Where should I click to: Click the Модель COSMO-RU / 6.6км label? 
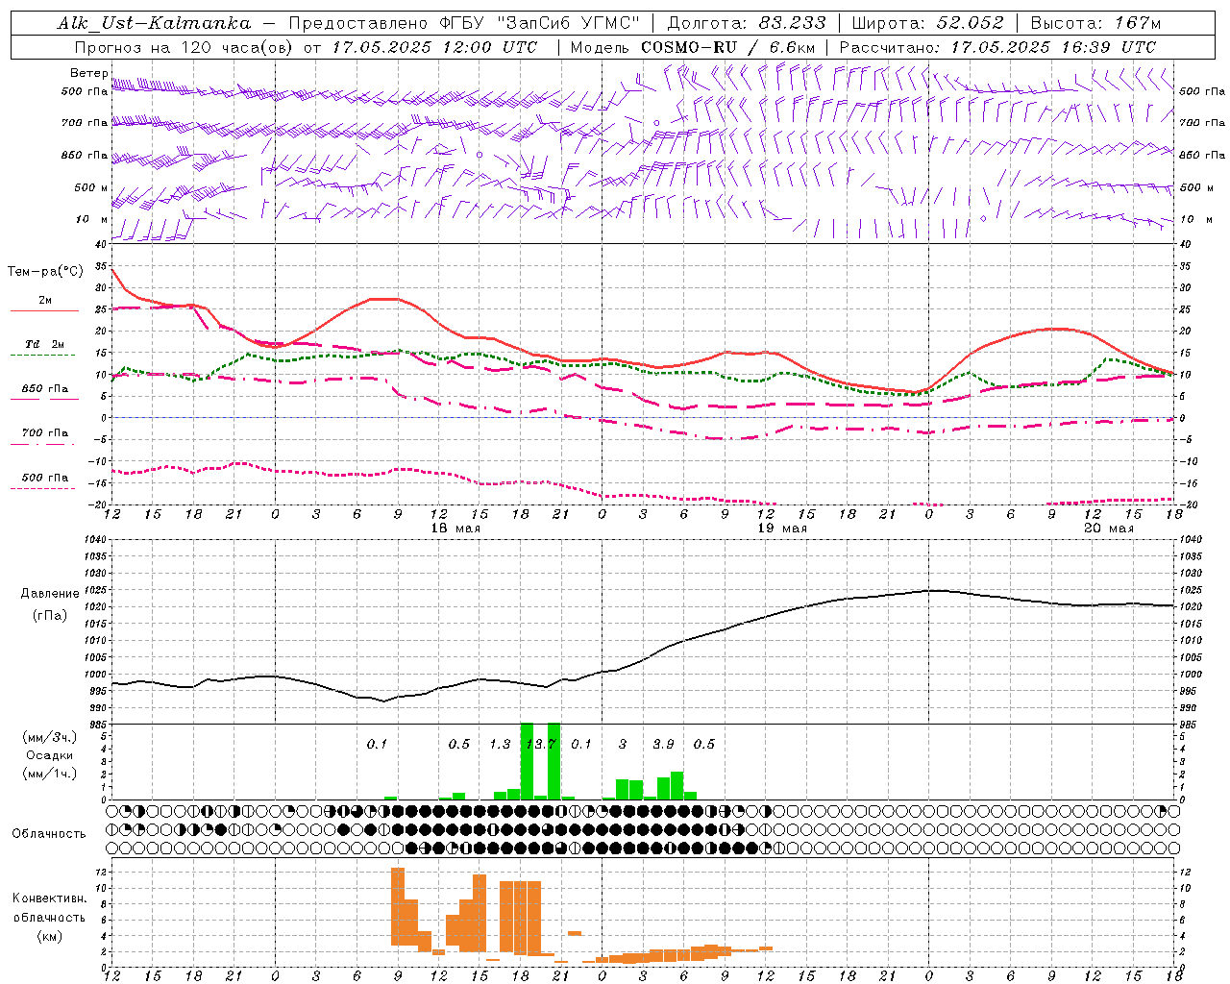click(x=693, y=47)
